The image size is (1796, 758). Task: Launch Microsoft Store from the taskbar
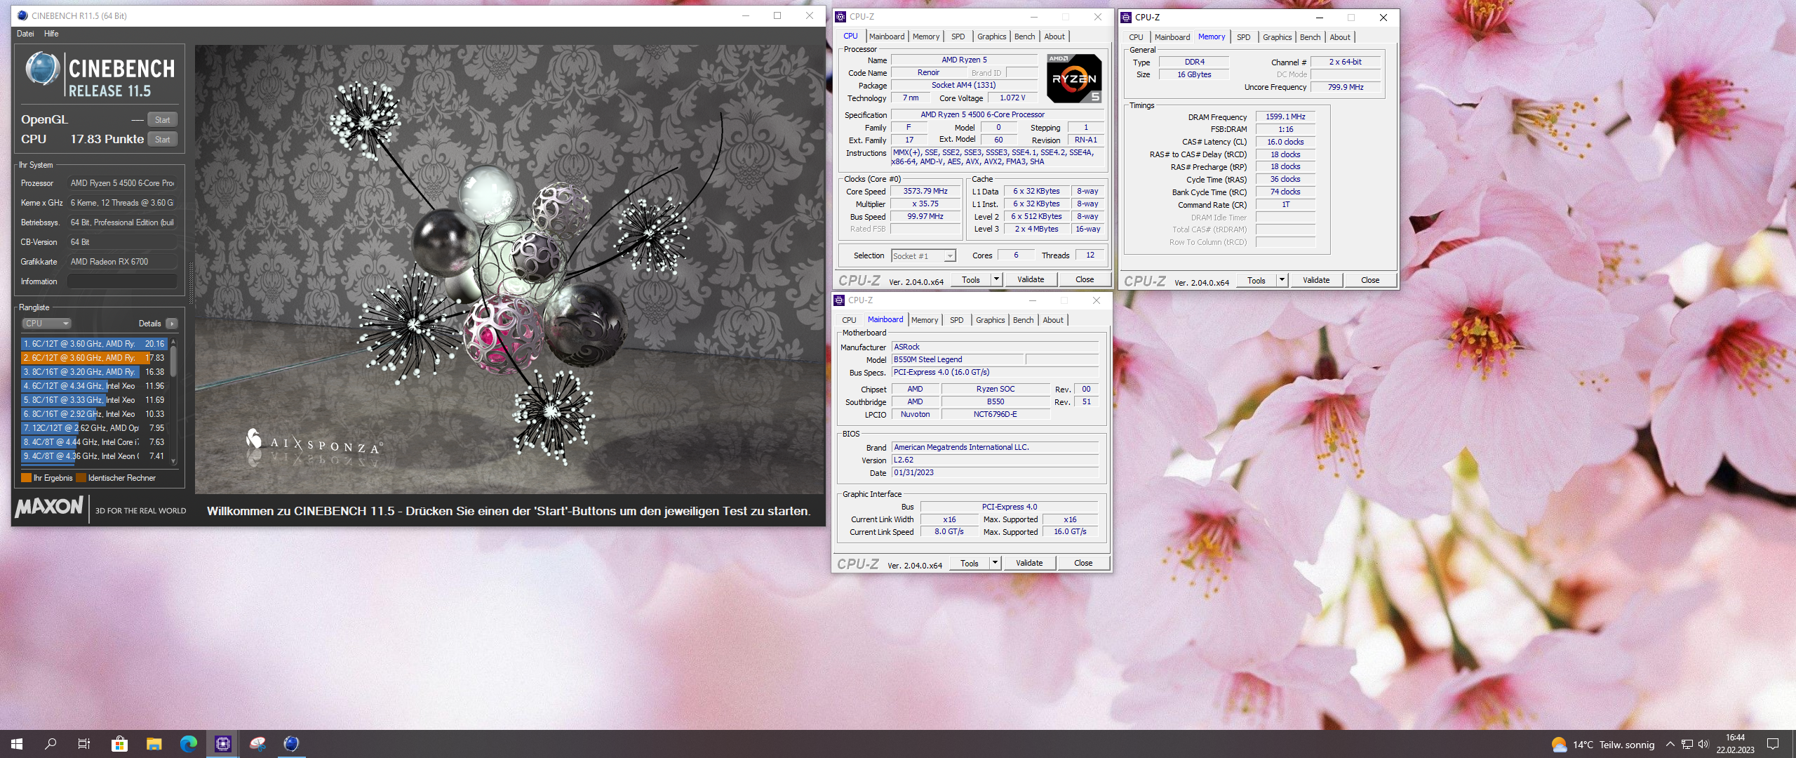coord(119,744)
